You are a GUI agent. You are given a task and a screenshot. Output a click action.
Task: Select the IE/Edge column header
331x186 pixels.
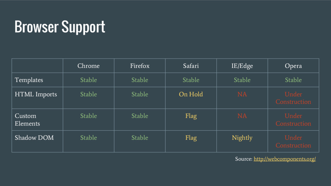[242, 66]
